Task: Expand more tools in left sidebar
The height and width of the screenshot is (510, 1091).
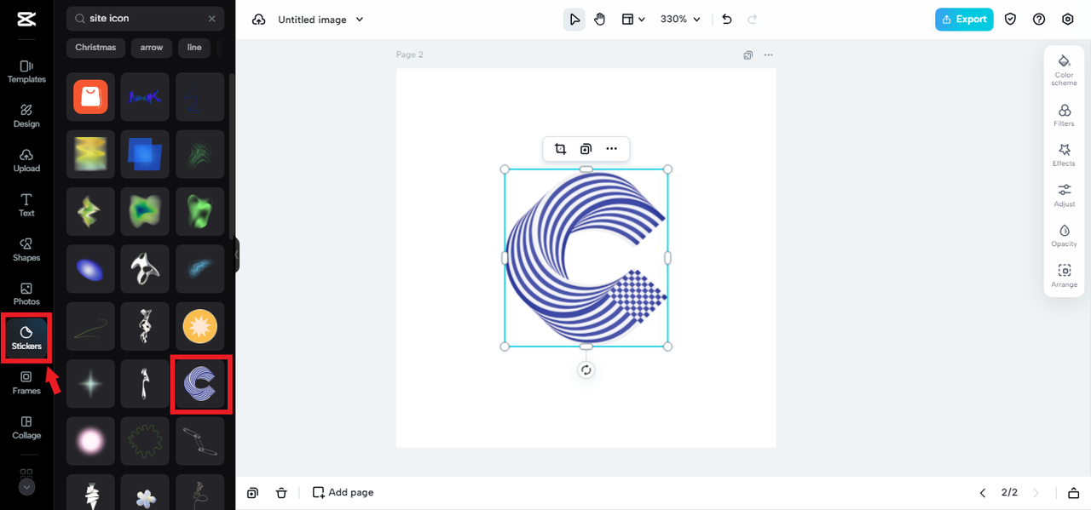Action: click(x=26, y=487)
